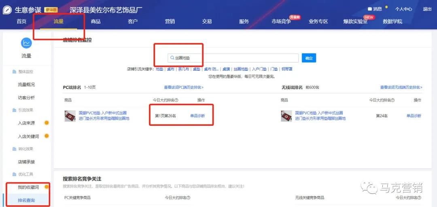Viewport: 437px width, 207px height.
Task: Open PC ranking product thumbnail
Action: point(70,116)
